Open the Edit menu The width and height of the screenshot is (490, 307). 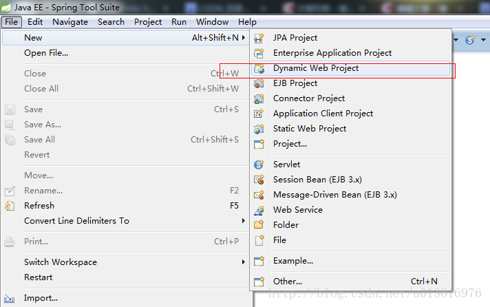coord(35,22)
